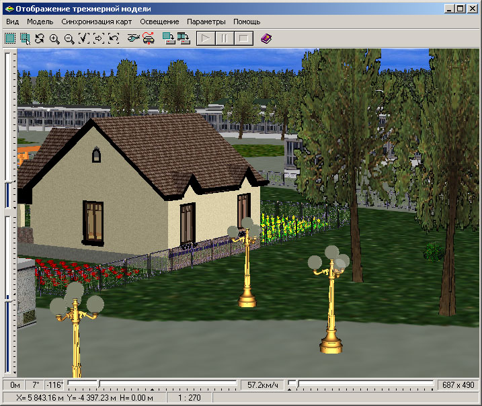Screen dimensions: 482x406
Task: Open the Освещение menu
Action: pyautogui.click(x=159, y=22)
